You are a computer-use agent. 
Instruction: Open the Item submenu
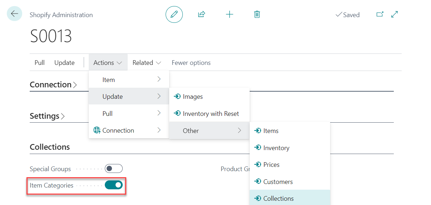pyautogui.click(x=129, y=80)
